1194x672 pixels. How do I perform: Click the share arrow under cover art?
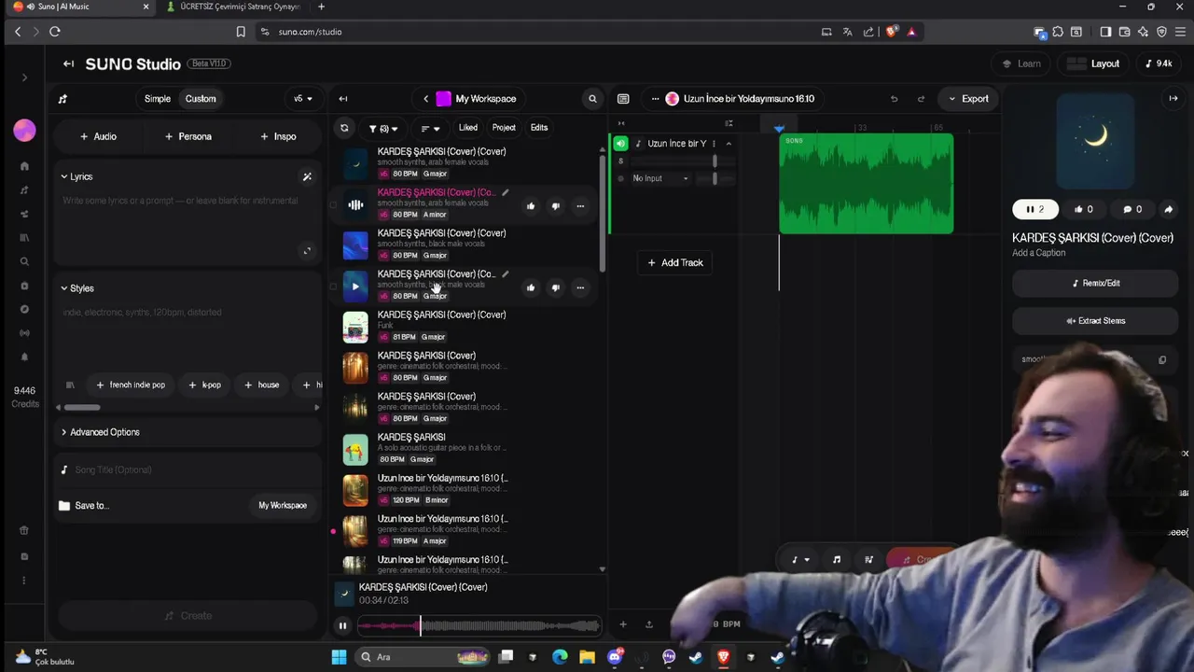pyautogui.click(x=1168, y=209)
